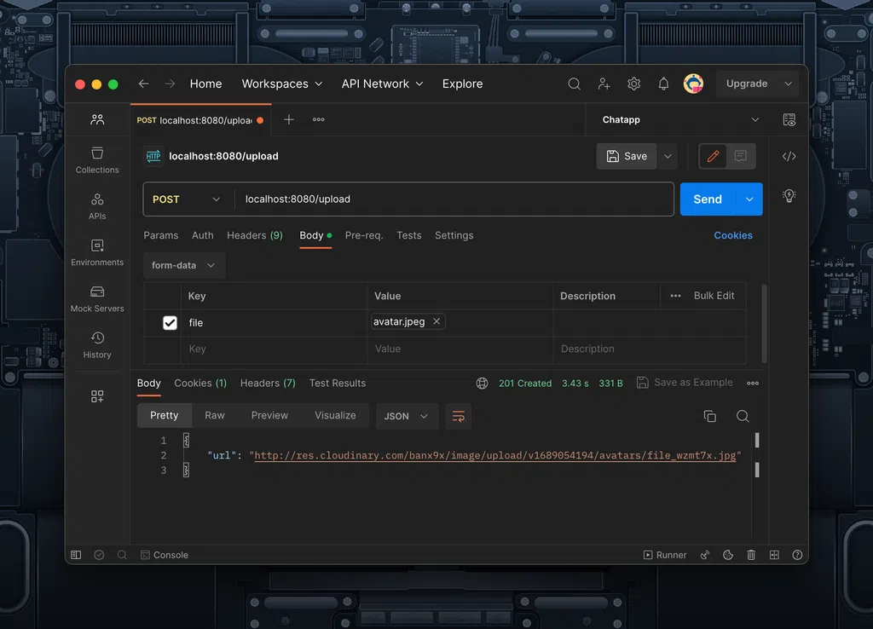Go back with the left arrow

[x=143, y=84]
